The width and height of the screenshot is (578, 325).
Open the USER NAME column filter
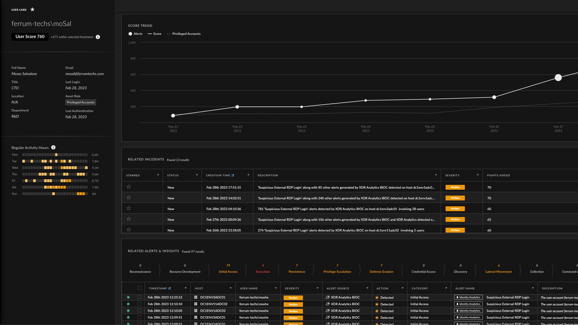(x=276, y=288)
